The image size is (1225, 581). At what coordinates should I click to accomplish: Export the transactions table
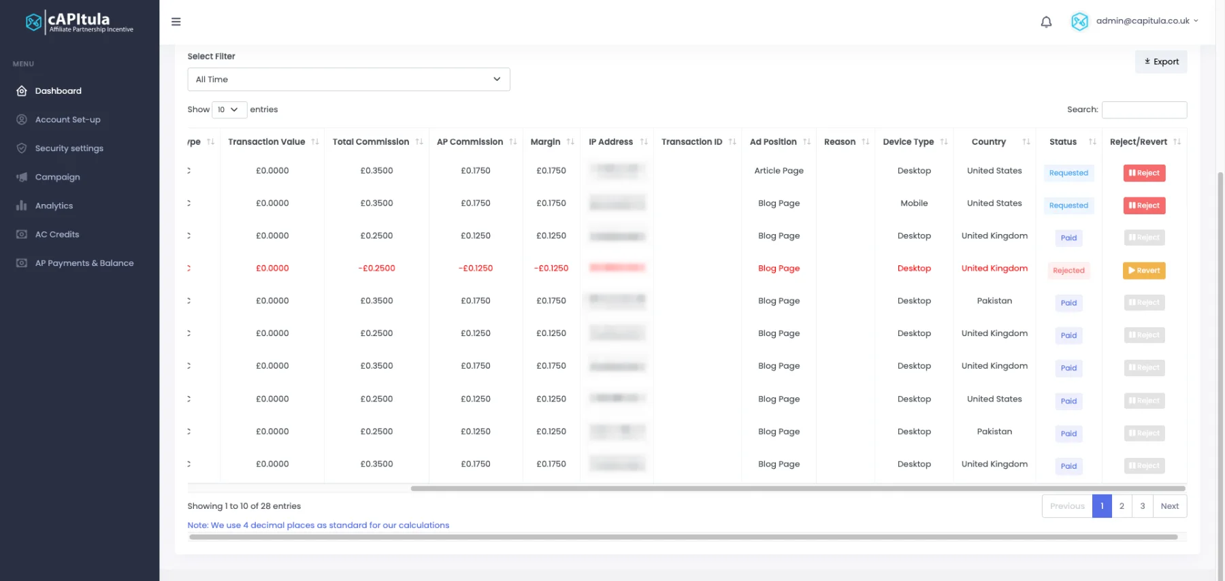(x=1161, y=62)
